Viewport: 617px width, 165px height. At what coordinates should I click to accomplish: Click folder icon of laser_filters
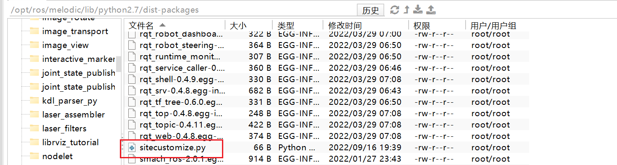34,128
